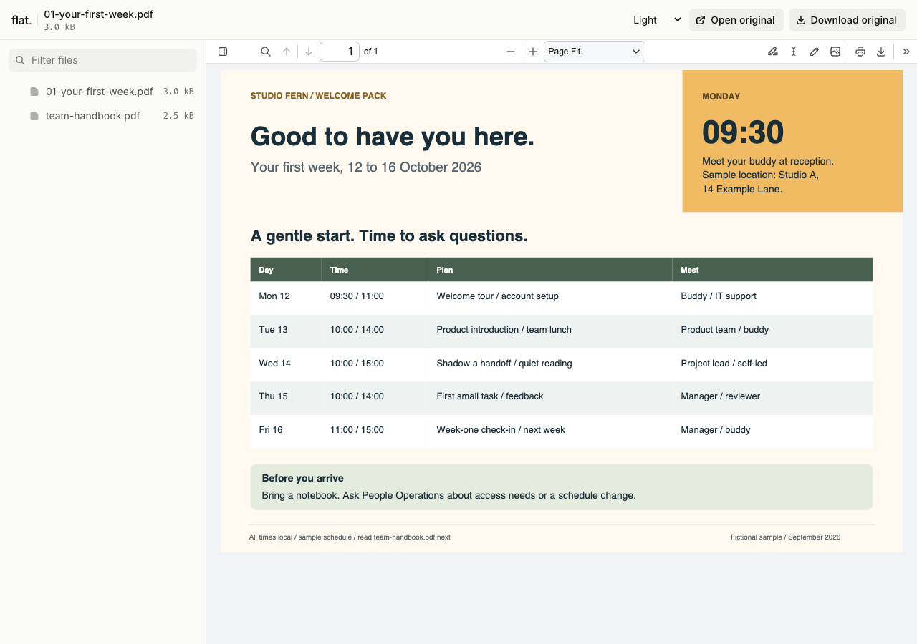This screenshot has width=917, height=644.
Task: Click the team-handbook.pdf file icon in the sidebar
Action: (34, 116)
